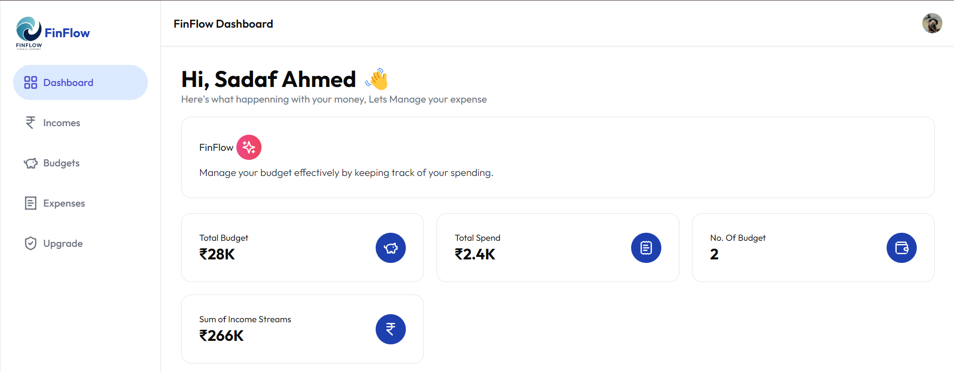Click the rupee icon beside Incomes

coord(31,123)
